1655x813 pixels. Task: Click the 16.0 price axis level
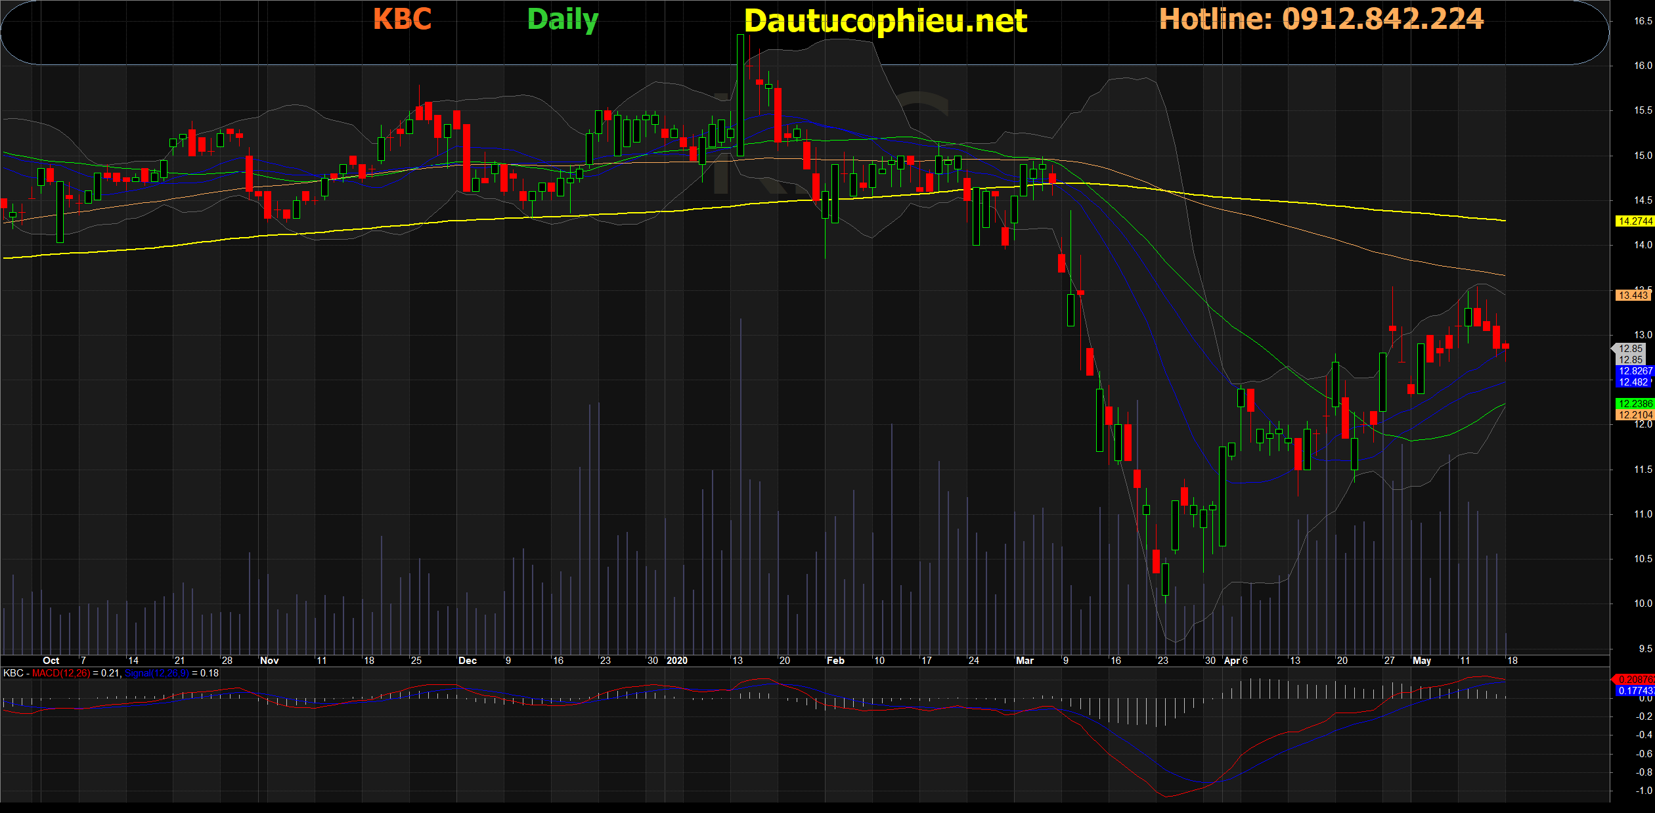click(x=1643, y=66)
